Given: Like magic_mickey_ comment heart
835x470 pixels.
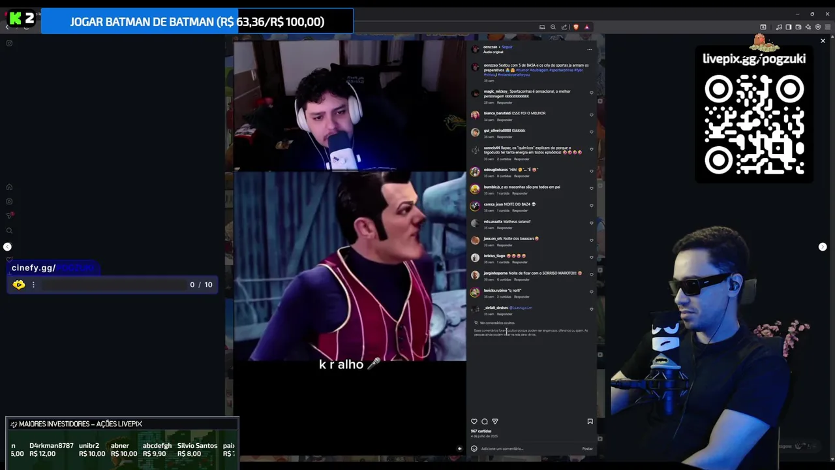Looking at the screenshot, I should pyautogui.click(x=592, y=93).
